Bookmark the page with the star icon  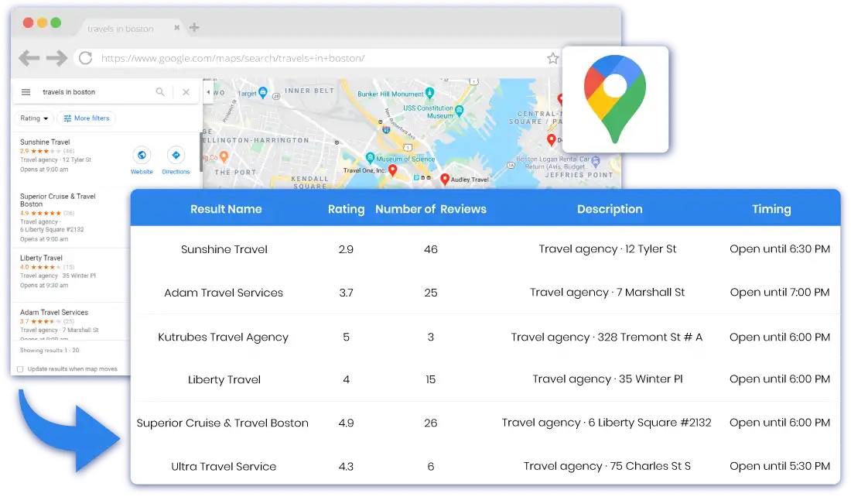click(x=553, y=57)
